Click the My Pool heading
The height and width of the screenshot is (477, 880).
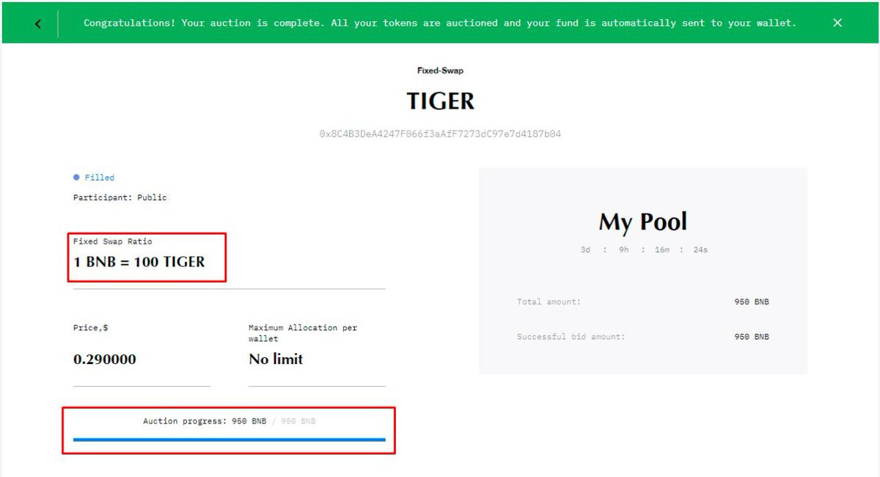(x=643, y=222)
